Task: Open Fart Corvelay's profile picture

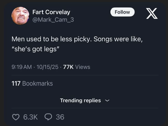Action: pyautogui.click(x=20, y=16)
